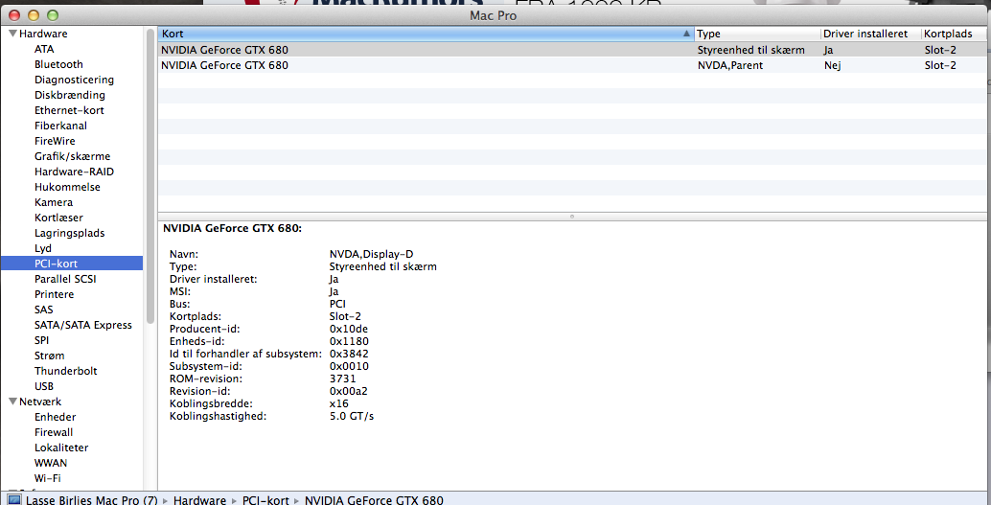Collapse the Hardware section triangle
The image size is (991, 505).
click(12, 34)
